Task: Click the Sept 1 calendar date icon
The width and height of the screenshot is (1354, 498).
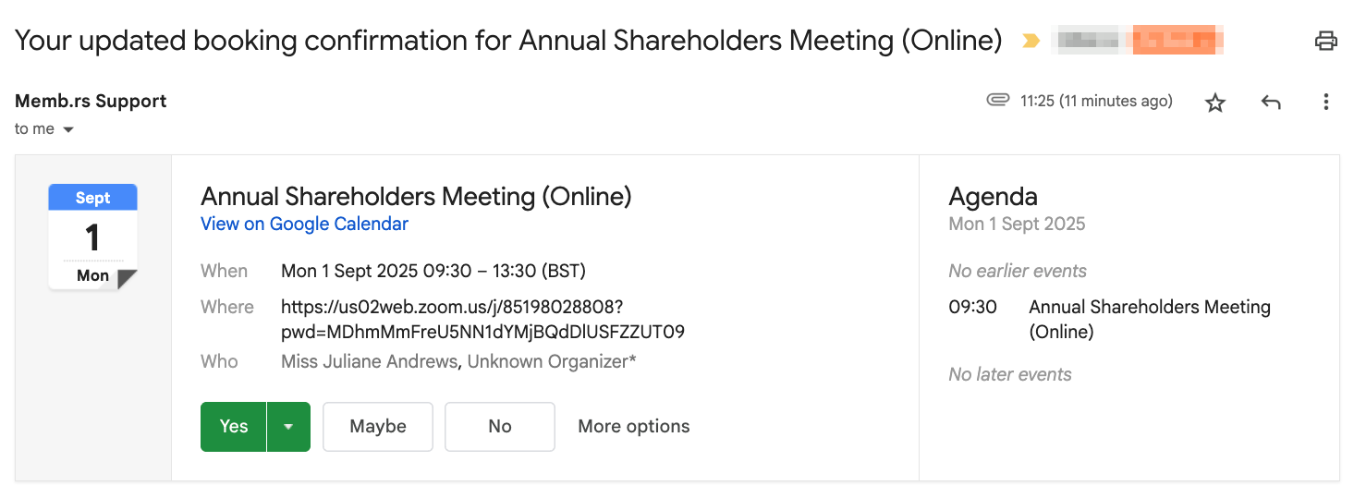Action: pyautogui.click(x=92, y=237)
